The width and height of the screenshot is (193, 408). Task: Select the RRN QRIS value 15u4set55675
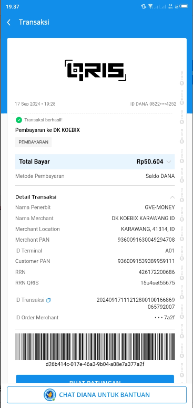click(x=158, y=283)
